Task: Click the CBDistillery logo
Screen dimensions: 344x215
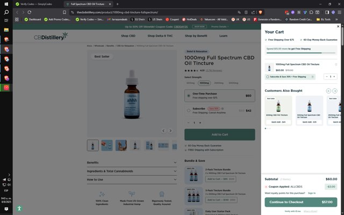Action: [x=51, y=37]
